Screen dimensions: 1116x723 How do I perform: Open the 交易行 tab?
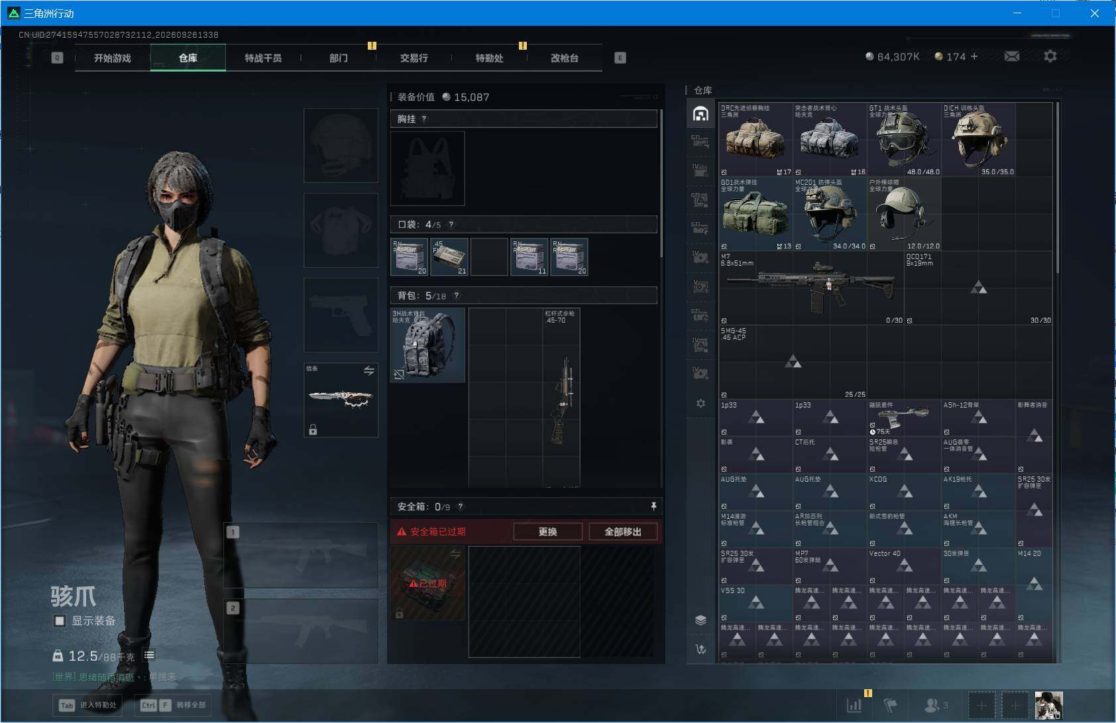click(414, 58)
